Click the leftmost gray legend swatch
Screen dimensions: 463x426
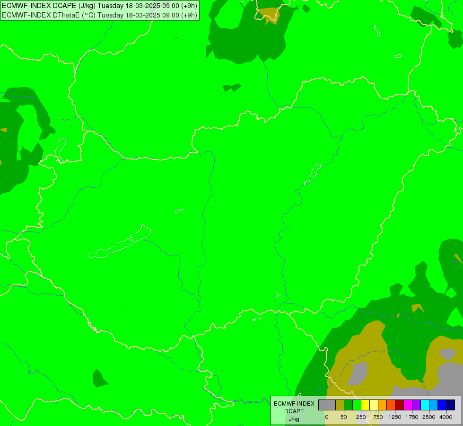click(323, 405)
